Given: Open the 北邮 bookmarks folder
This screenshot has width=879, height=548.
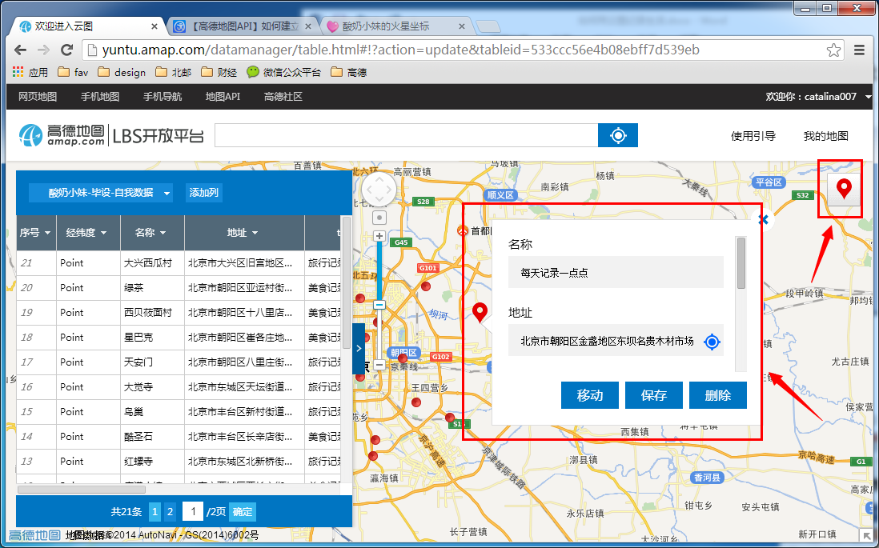Looking at the screenshot, I should tap(173, 72).
